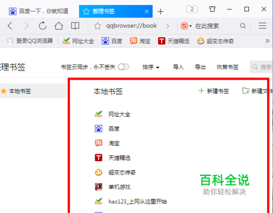The width and height of the screenshot is (273, 213).
Task: Open the hamburger main menu
Action: coord(263,26)
